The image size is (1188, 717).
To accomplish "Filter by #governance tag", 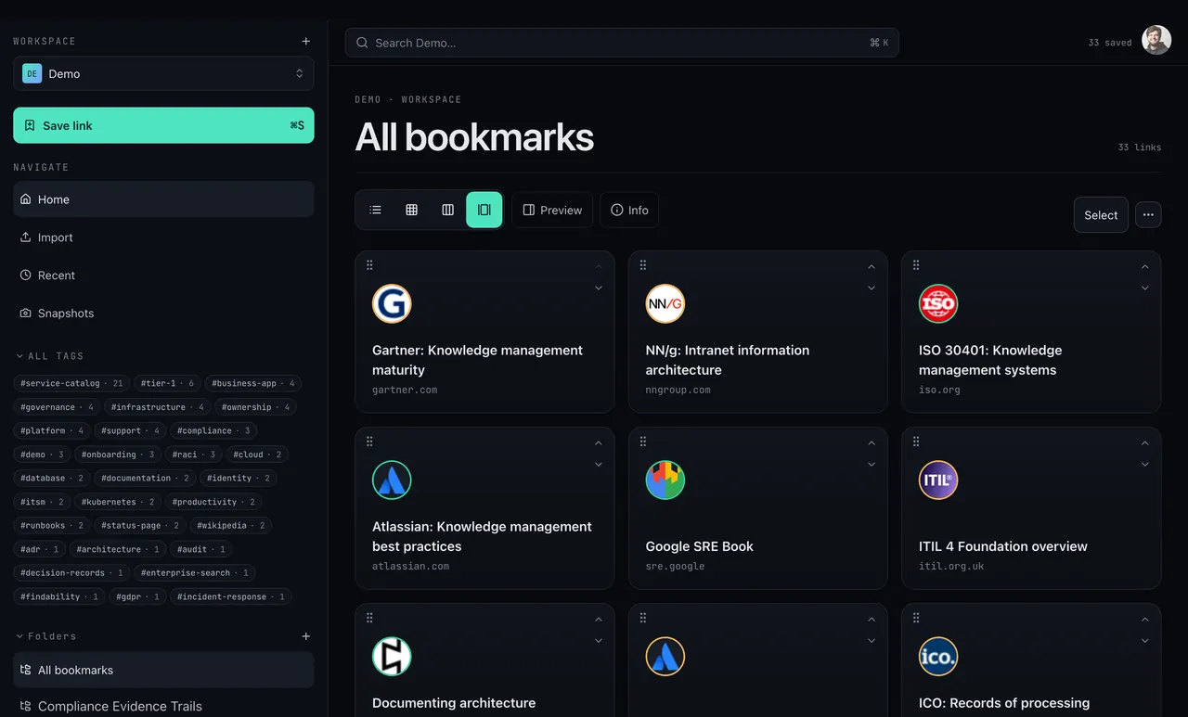I will 57,407.
